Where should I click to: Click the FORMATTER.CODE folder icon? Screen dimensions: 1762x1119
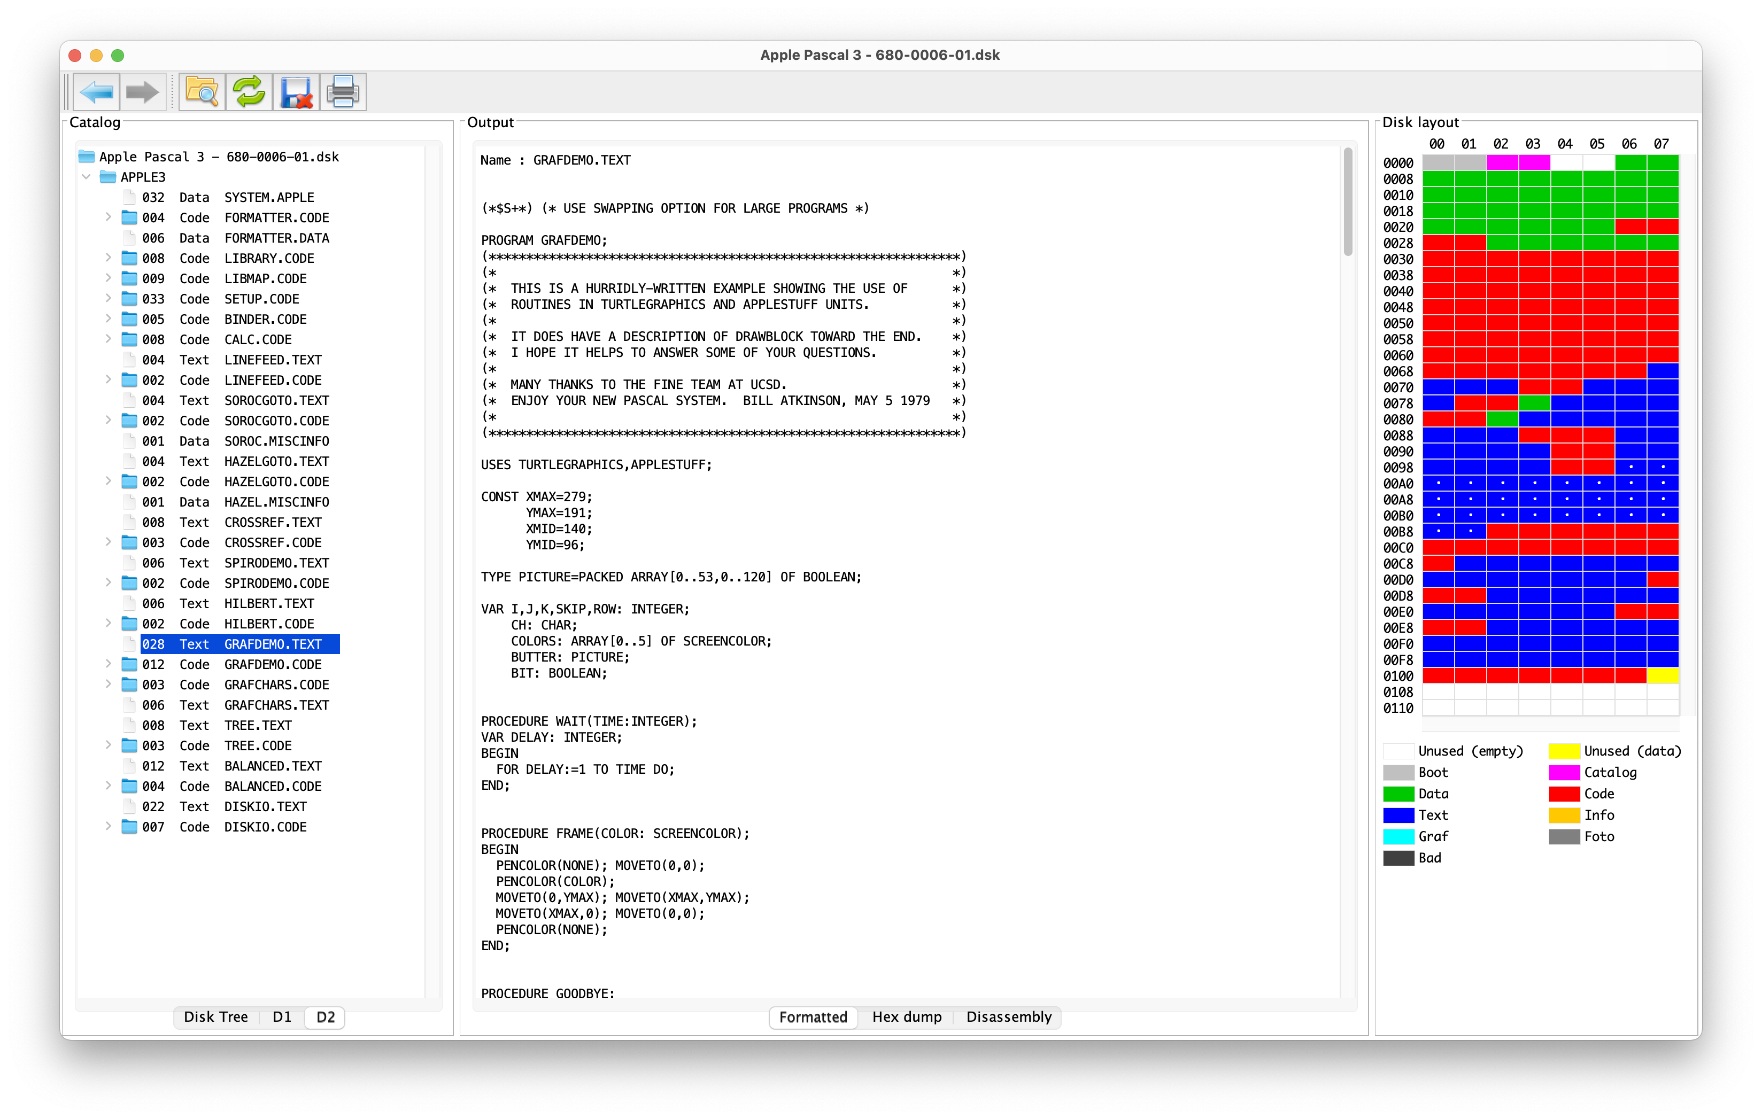(x=129, y=217)
